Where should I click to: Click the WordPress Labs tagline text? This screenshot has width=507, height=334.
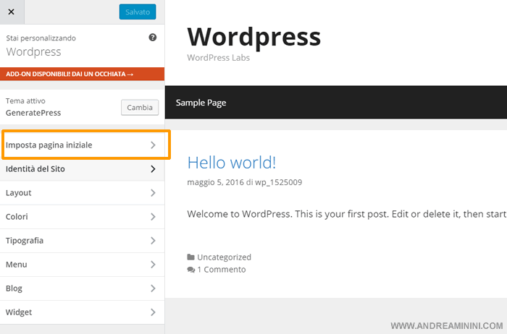218,58
